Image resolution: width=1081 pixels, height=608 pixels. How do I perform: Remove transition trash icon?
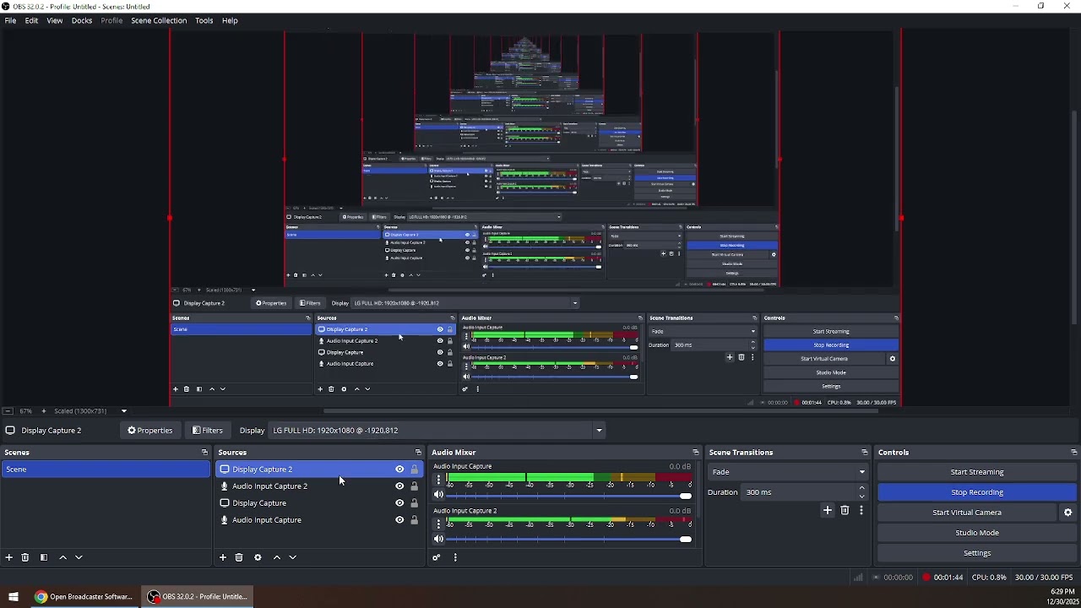click(845, 510)
